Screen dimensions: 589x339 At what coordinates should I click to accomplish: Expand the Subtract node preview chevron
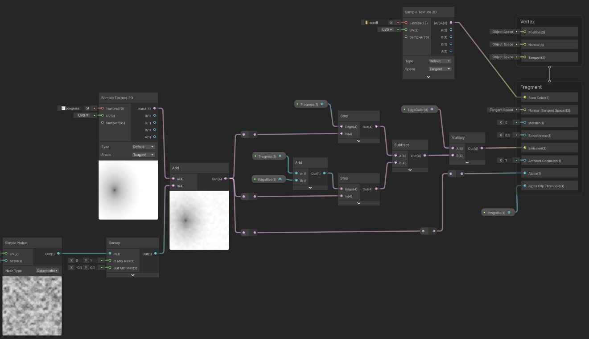pyautogui.click(x=410, y=169)
